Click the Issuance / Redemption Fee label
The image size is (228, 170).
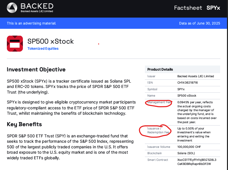coord(158,130)
